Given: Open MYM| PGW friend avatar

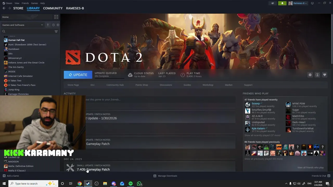Looking at the screenshot, I should point(288,105).
